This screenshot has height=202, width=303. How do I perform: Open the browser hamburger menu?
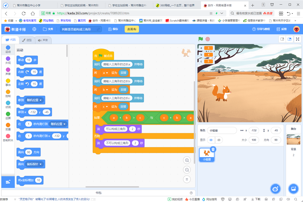click(x=298, y=13)
